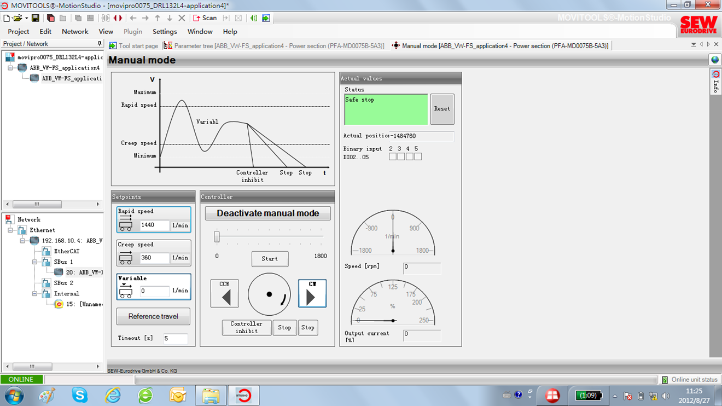Click the Save project floppy disk icon
Image resolution: width=722 pixels, height=406 pixels.
pos(36,18)
